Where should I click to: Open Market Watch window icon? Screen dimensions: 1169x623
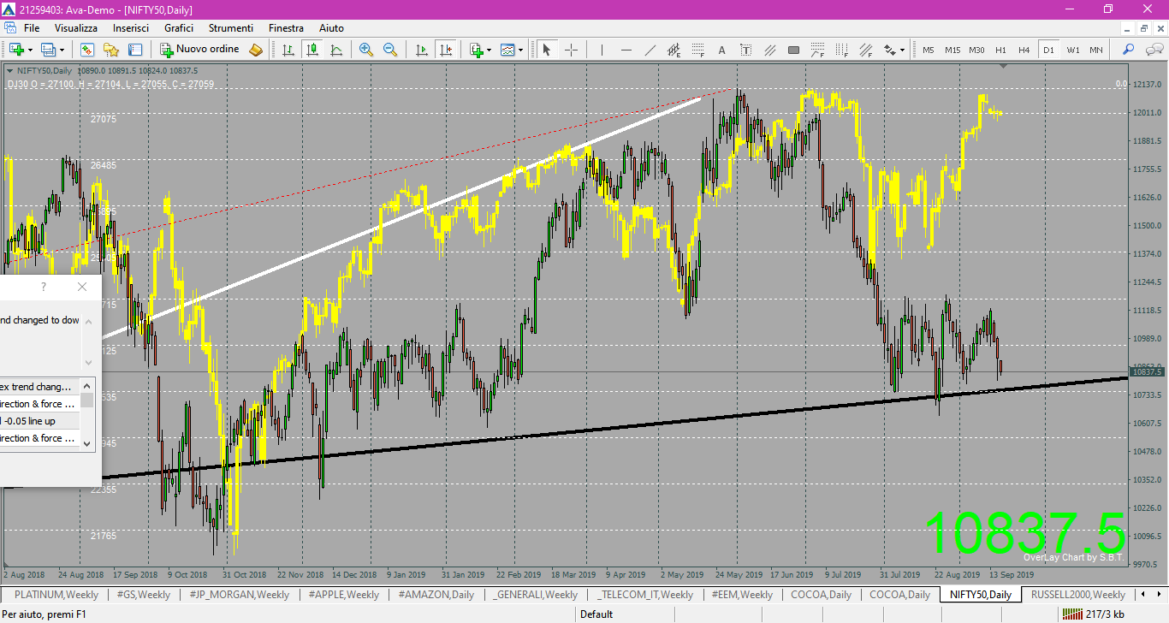click(x=86, y=50)
